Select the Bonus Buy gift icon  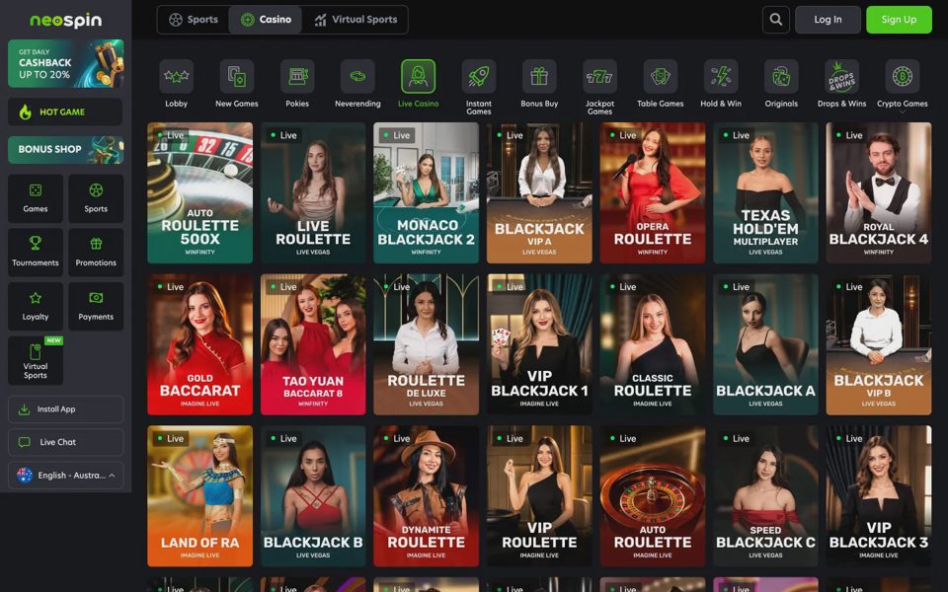539,76
